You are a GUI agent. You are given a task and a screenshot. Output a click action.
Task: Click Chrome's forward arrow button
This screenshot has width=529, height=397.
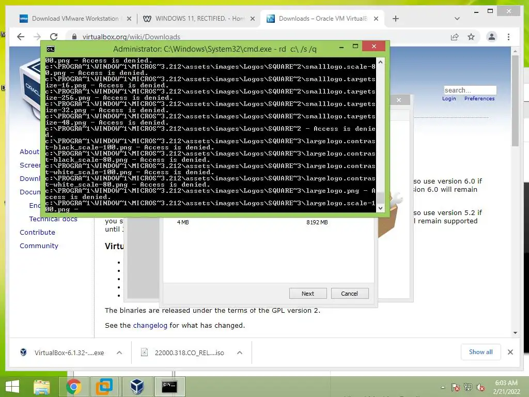[37, 37]
